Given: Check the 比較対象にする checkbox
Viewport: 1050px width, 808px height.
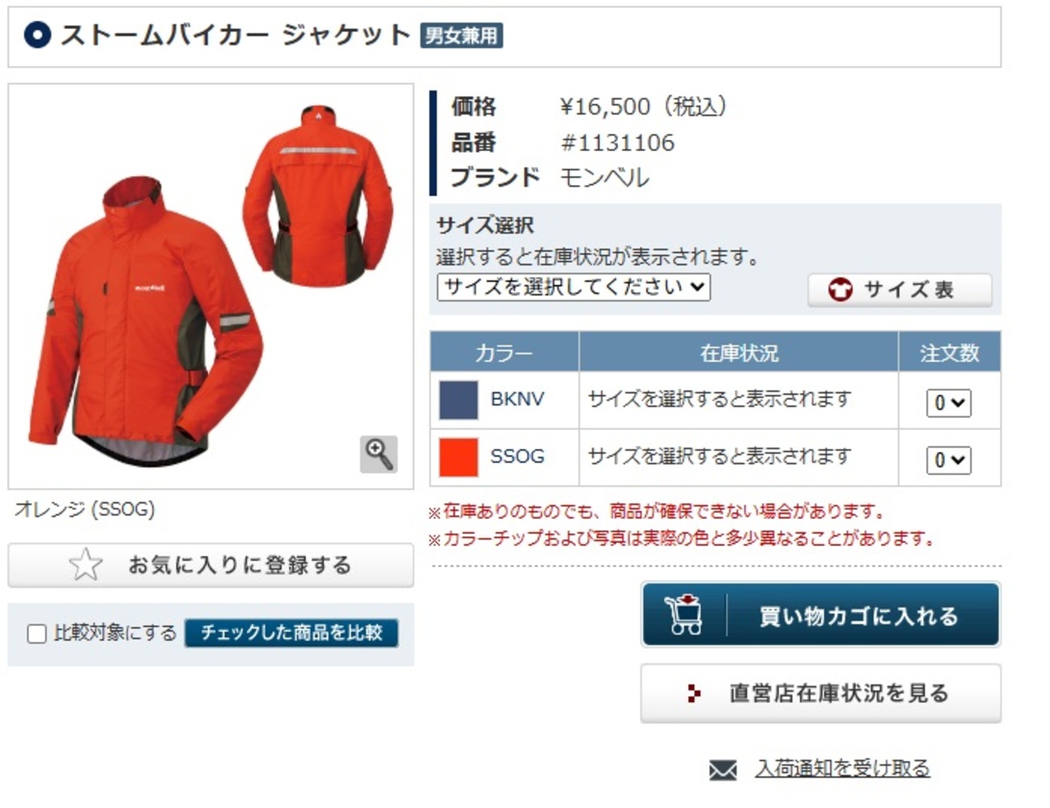Looking at the screenshot, I should point(36,633).
